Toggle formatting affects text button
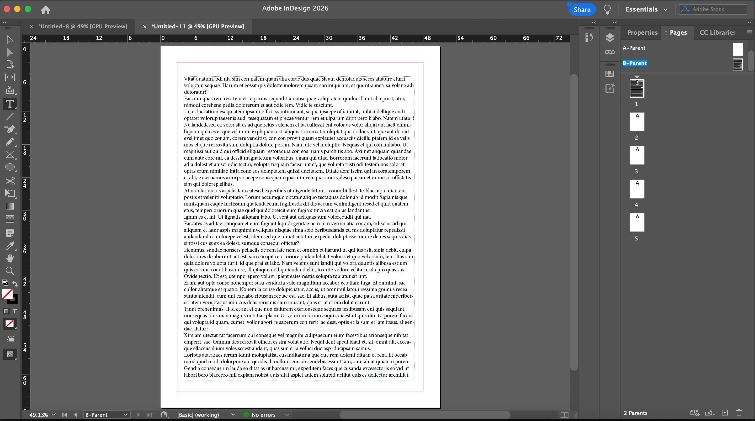 pos(15,311)
